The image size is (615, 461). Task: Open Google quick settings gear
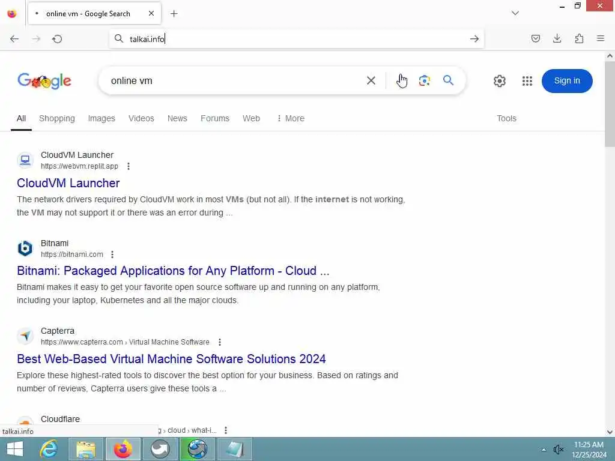[x=499, y=81]
